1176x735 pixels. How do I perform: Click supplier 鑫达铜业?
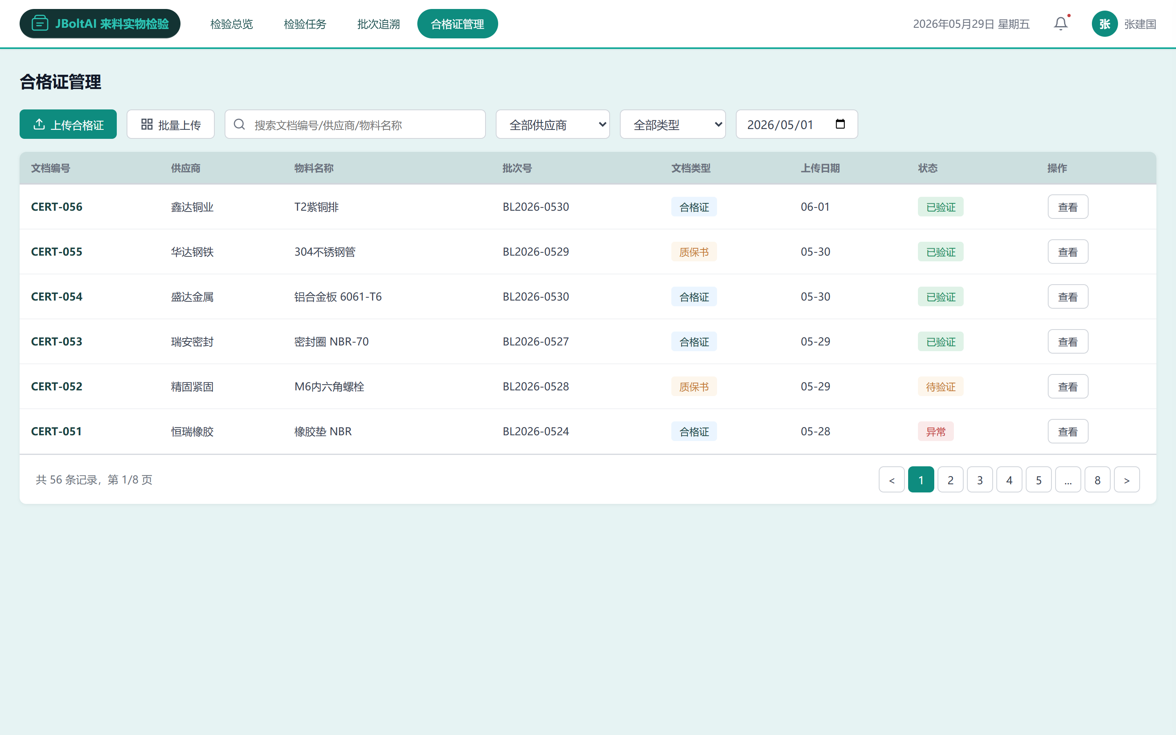point(192,207)
